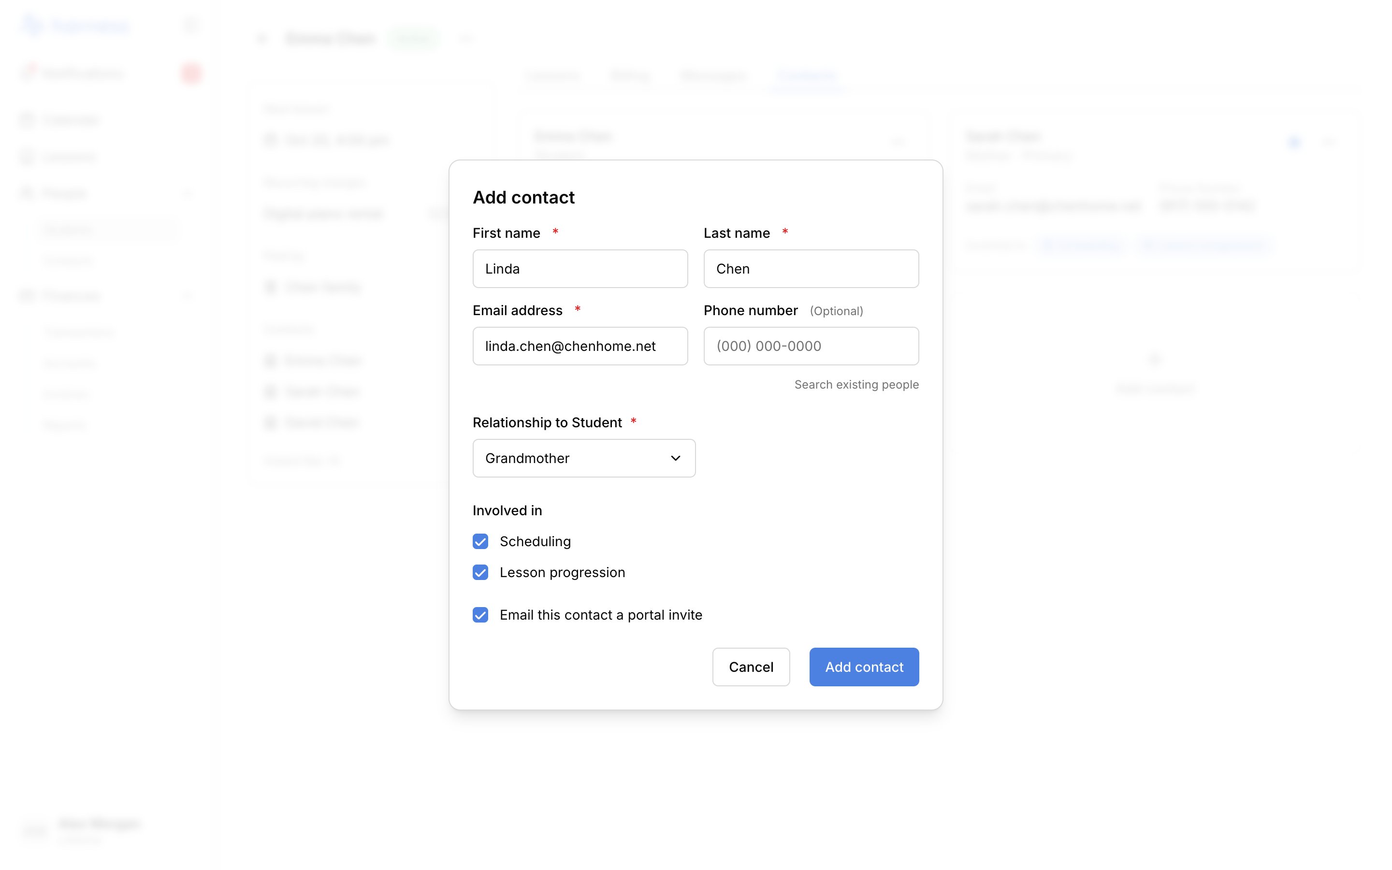Click the Last name field containing Chen

point(811,269)
